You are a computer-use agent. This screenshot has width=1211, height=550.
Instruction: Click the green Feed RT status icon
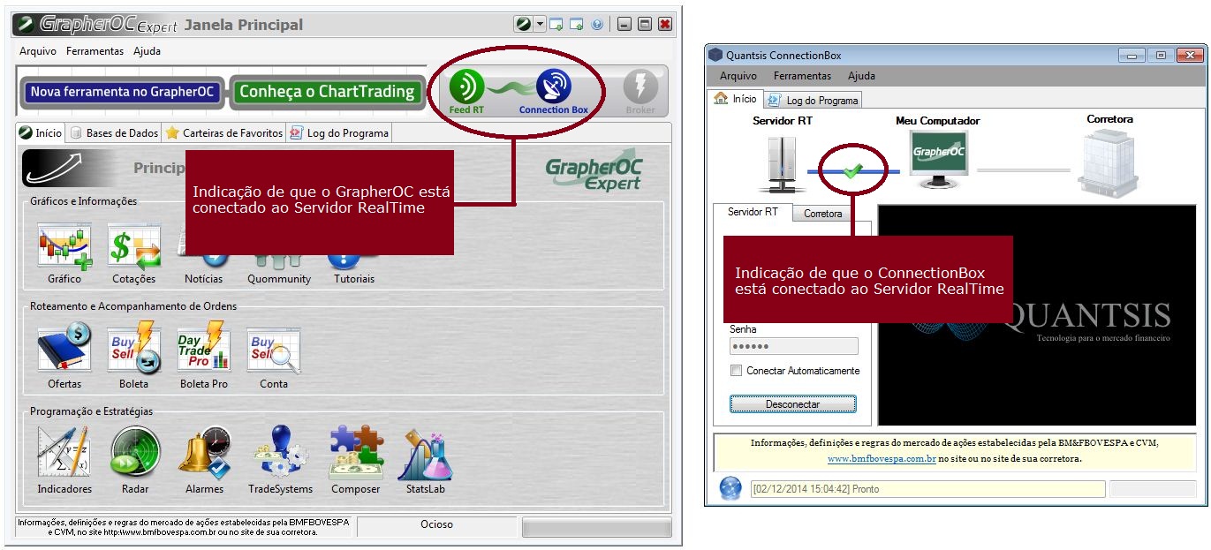coord(466,87)
